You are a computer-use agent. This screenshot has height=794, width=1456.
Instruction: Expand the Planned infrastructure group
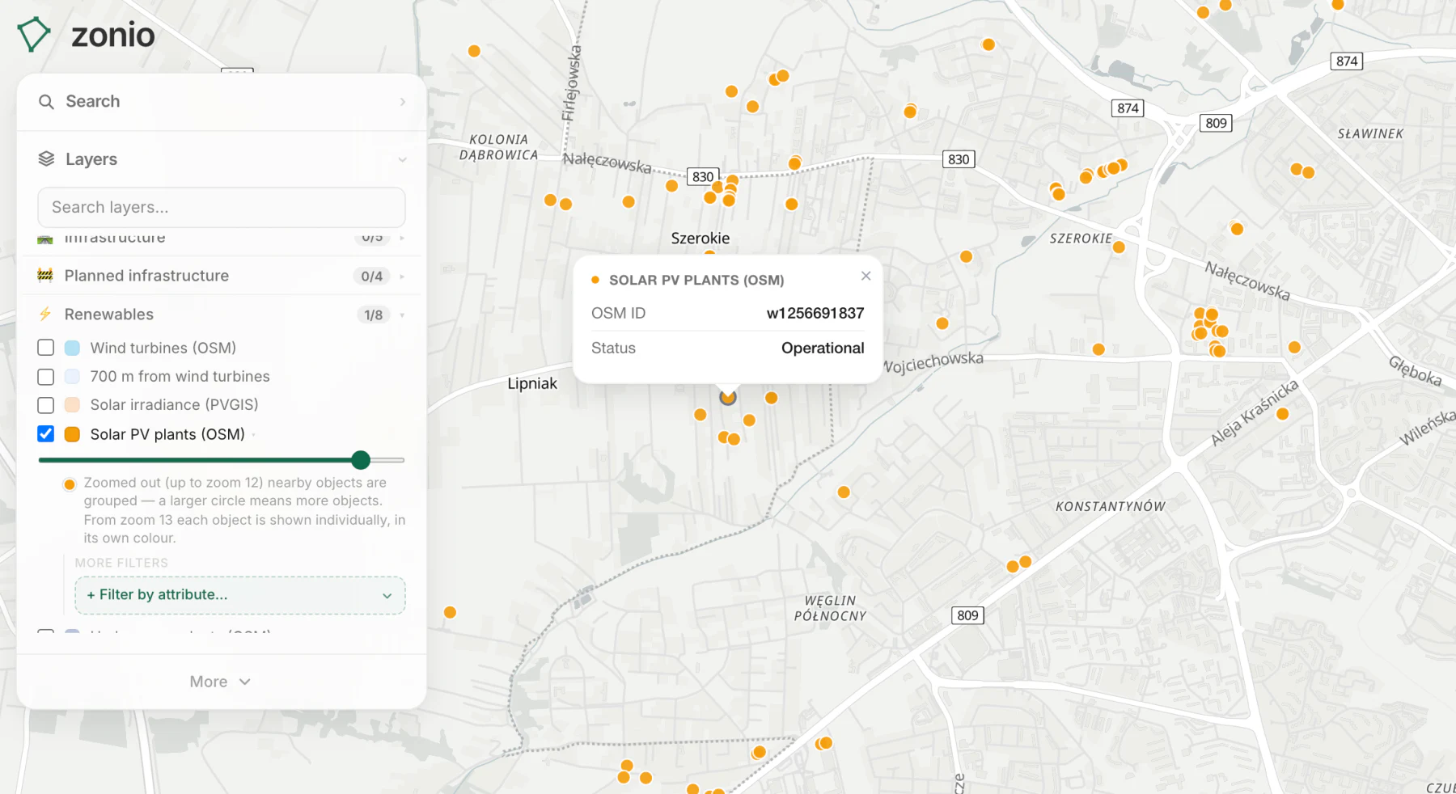coord(402,277)
